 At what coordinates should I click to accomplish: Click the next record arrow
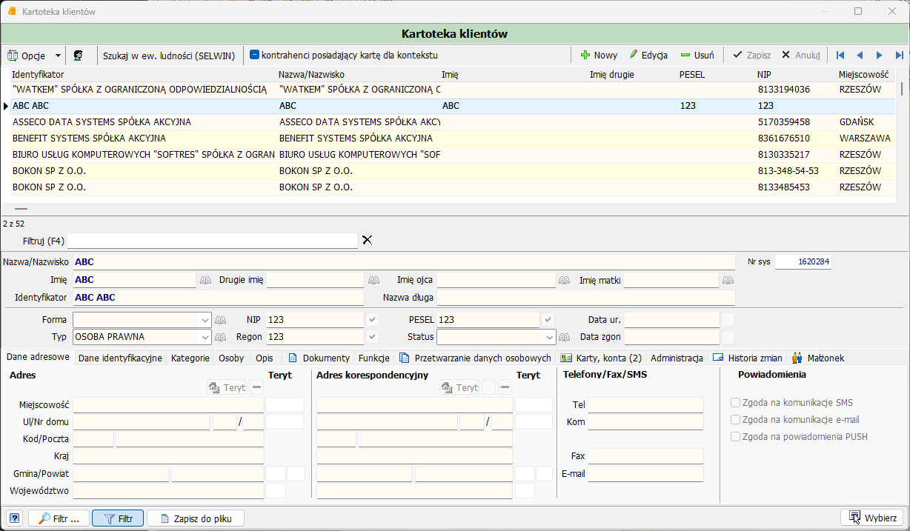click(880, 56)
